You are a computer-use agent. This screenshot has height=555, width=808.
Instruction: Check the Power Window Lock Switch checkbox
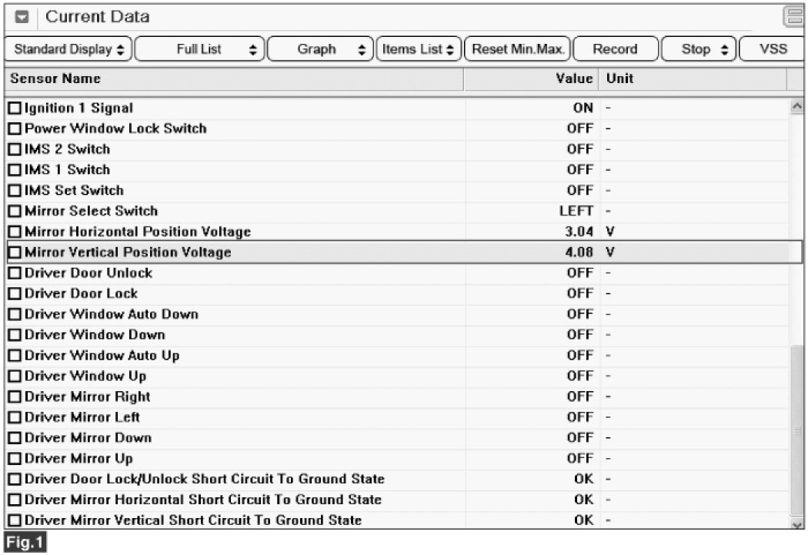15,129
